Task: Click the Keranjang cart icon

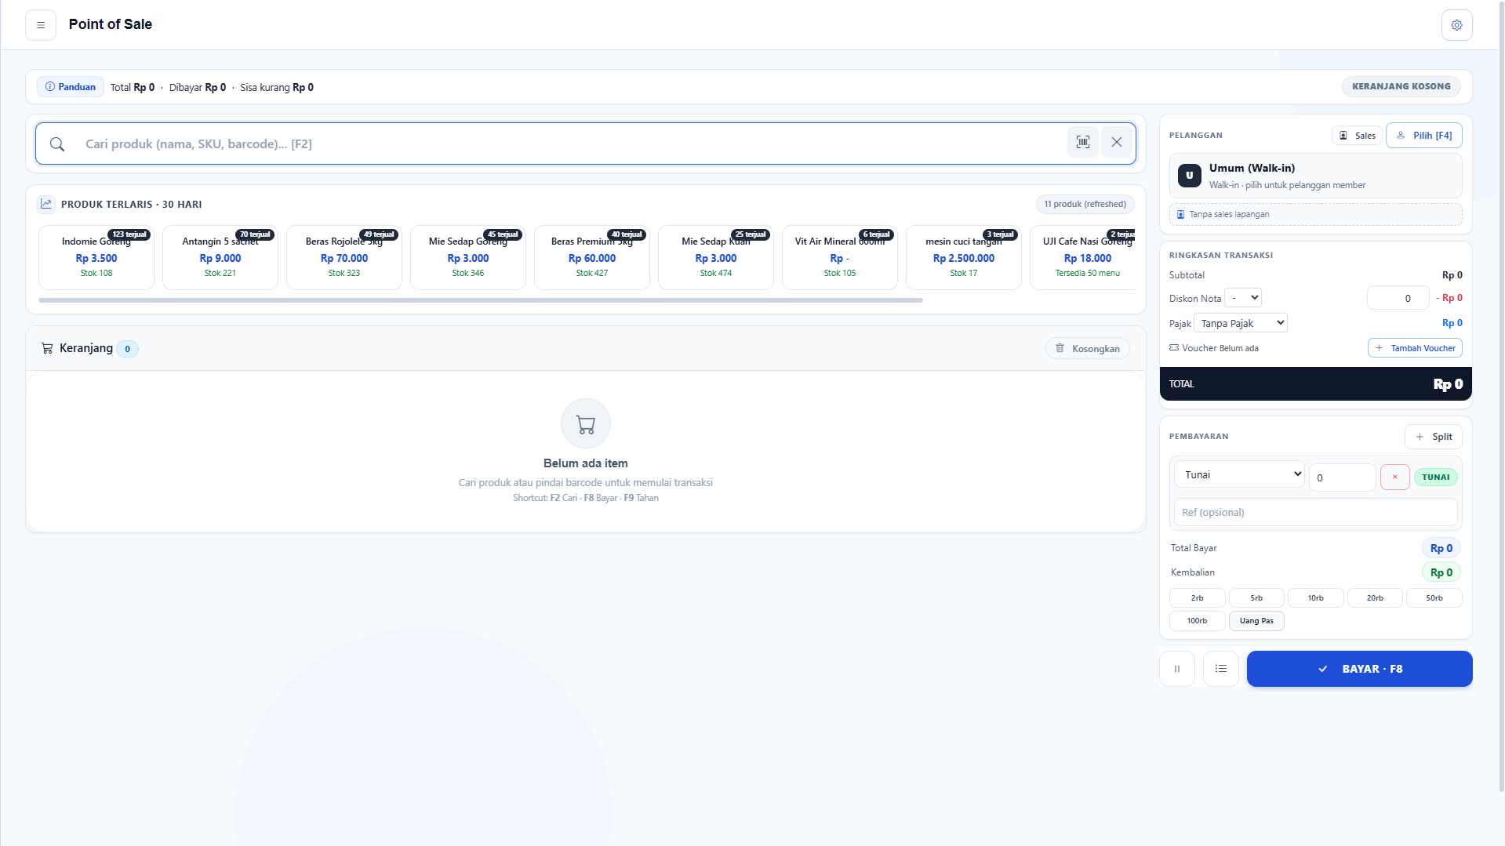Action: pyautogui.click(x=47, y=348)
